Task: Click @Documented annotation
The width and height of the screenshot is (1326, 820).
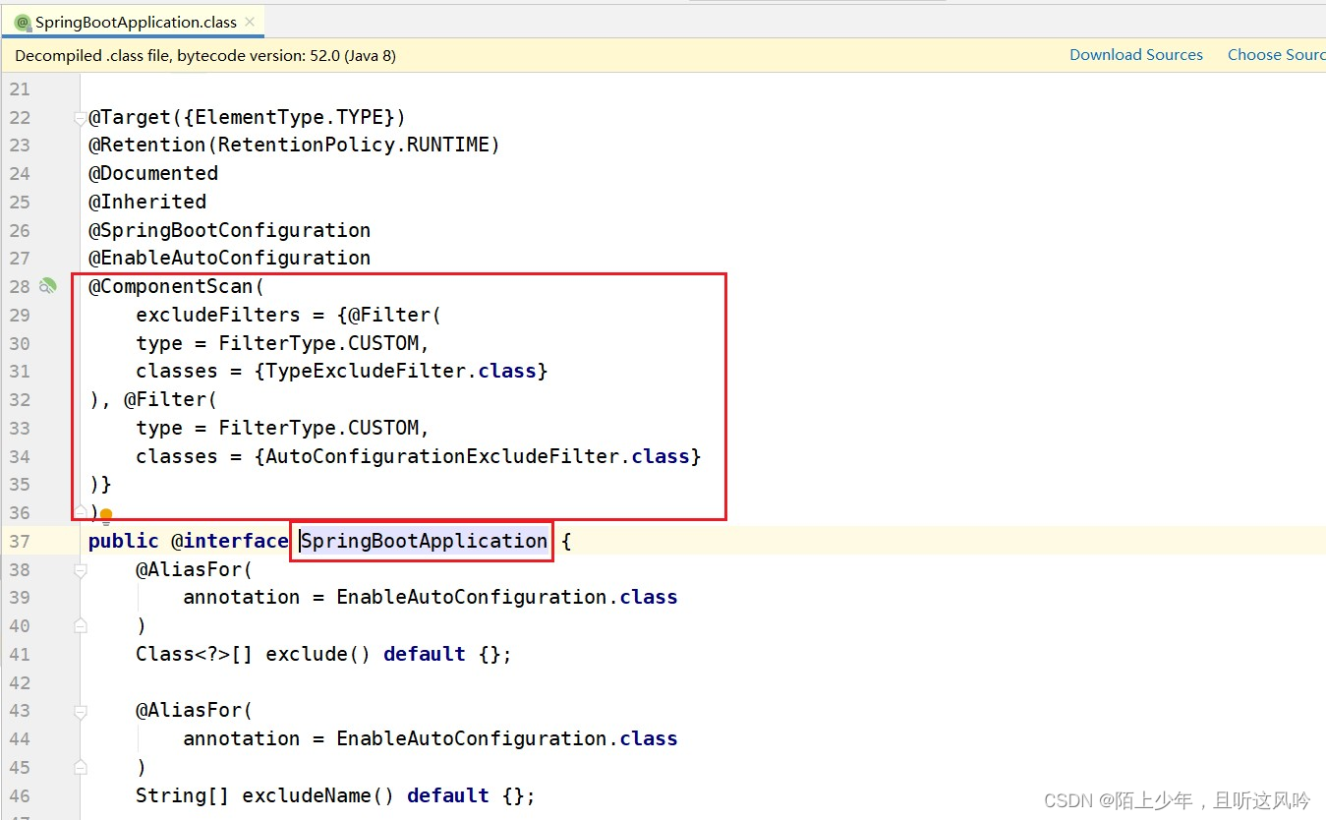Action: pyautogui.click(x=153, y=173)
